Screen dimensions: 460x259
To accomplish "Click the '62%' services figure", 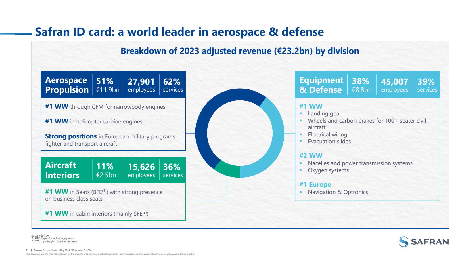I will point(172,82).
